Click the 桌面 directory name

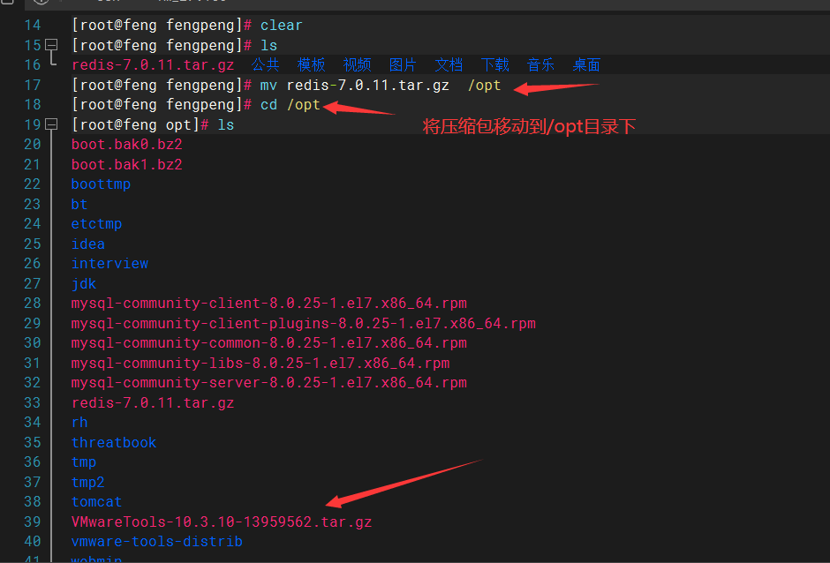point(586,65)
